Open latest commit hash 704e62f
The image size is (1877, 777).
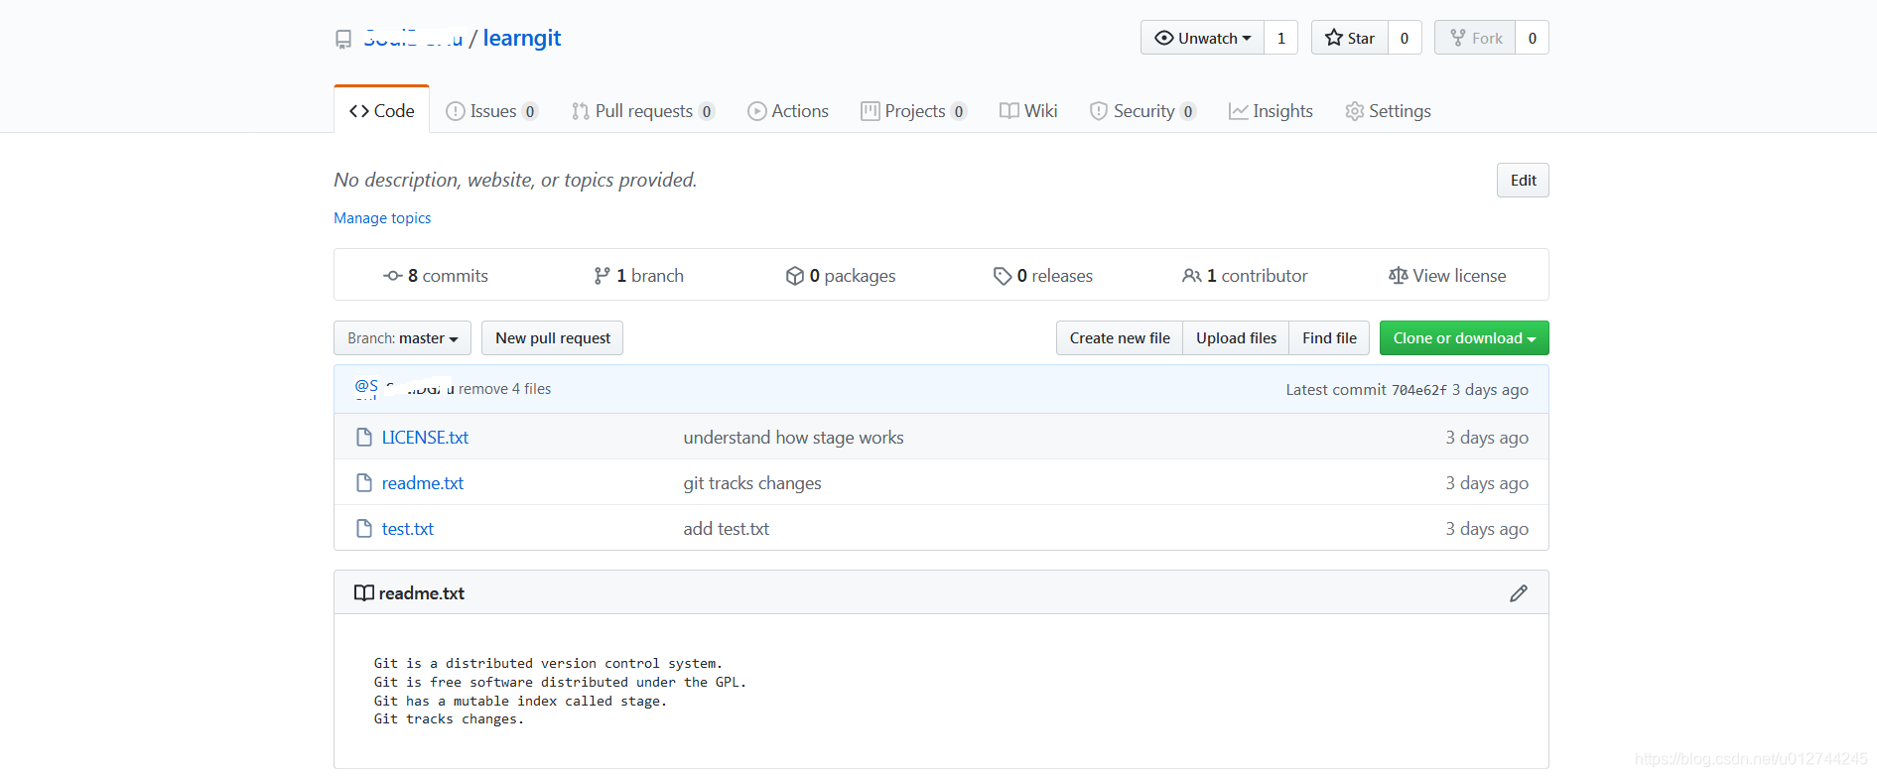(1418, 390)
